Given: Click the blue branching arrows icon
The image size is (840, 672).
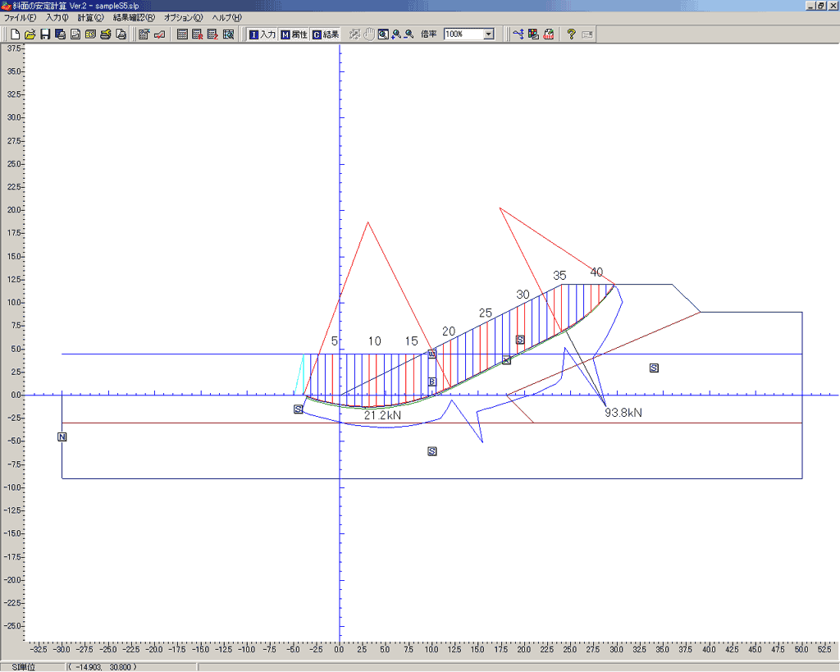Looking at the screenshot, I should (518, 34).
